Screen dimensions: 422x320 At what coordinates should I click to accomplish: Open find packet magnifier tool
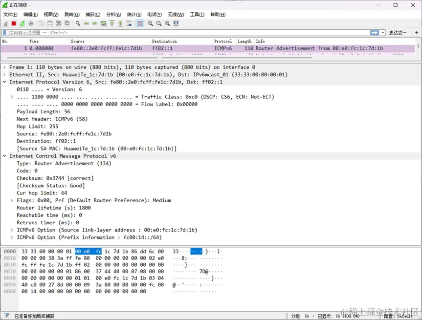78,23
